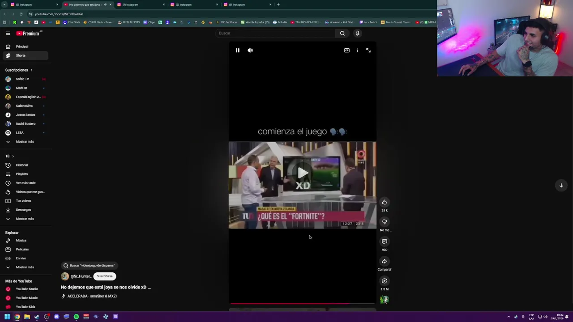This screenshot has height=322, width=573.
Task: Open the Short's more options menu
Action: [x=357, y=51]
